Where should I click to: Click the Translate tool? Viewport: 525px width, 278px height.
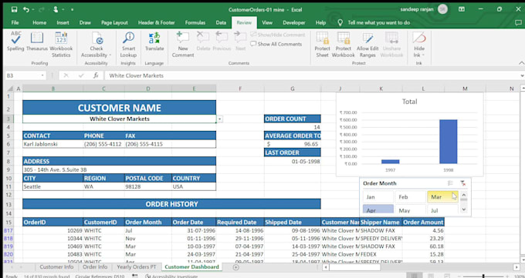(154, 42)
